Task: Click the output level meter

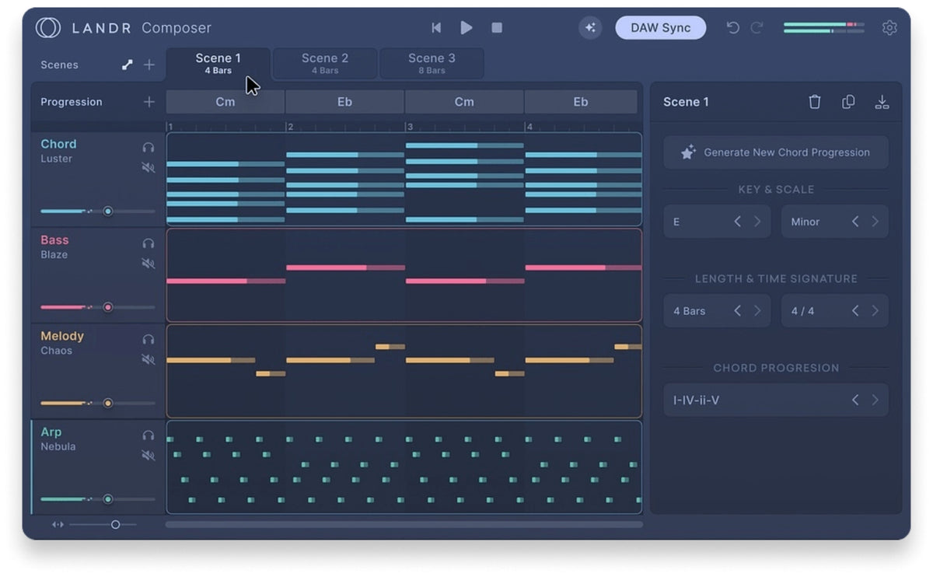Action: tap(824, 28)
